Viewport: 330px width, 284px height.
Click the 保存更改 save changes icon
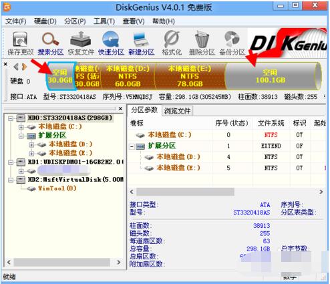pos(20,39)
